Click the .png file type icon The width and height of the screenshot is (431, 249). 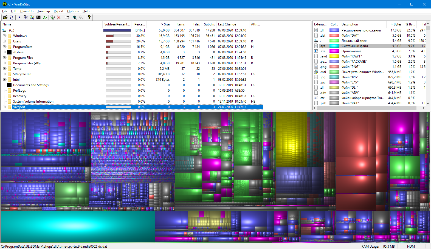pyautogui.click(x=316, y=67)
